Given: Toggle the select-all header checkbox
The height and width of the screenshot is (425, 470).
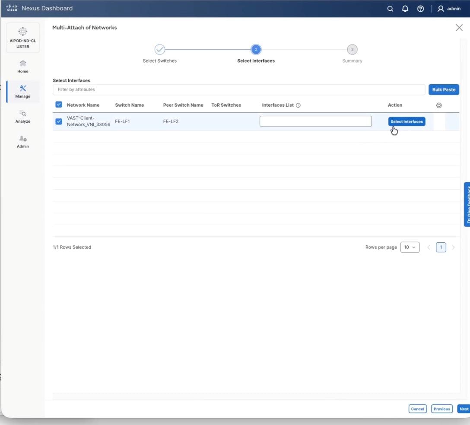Looking at the screenshot, I should pyautogui.click(x=59, y=105).
